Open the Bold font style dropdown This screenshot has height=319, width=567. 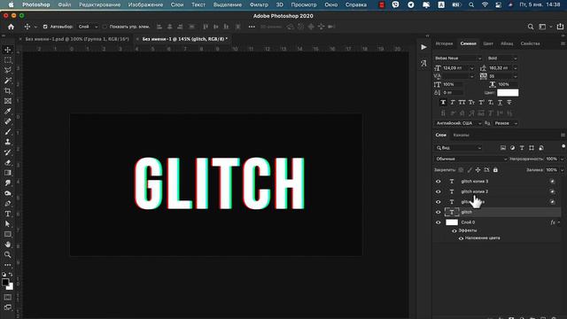[x=502, y=58]
